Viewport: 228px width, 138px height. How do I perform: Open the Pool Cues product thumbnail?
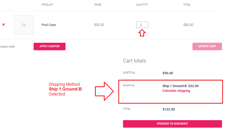24,25
